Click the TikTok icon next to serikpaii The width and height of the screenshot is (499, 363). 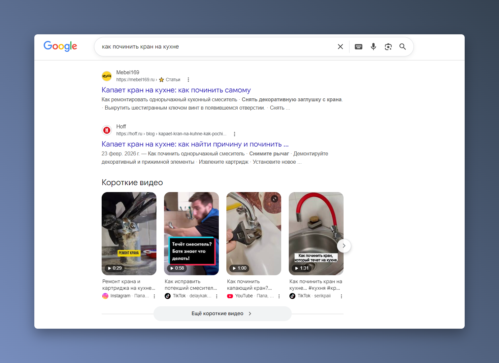click(x=292, y=296)
